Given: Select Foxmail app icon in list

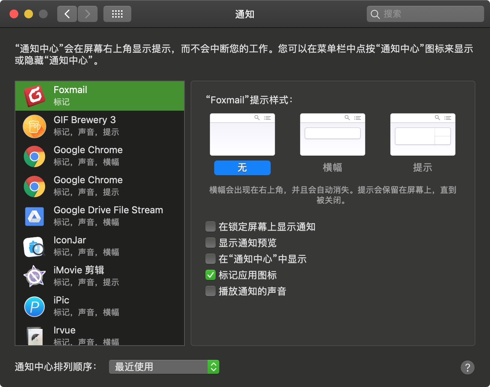Looking at the screenshot, I should click(34, 96).
